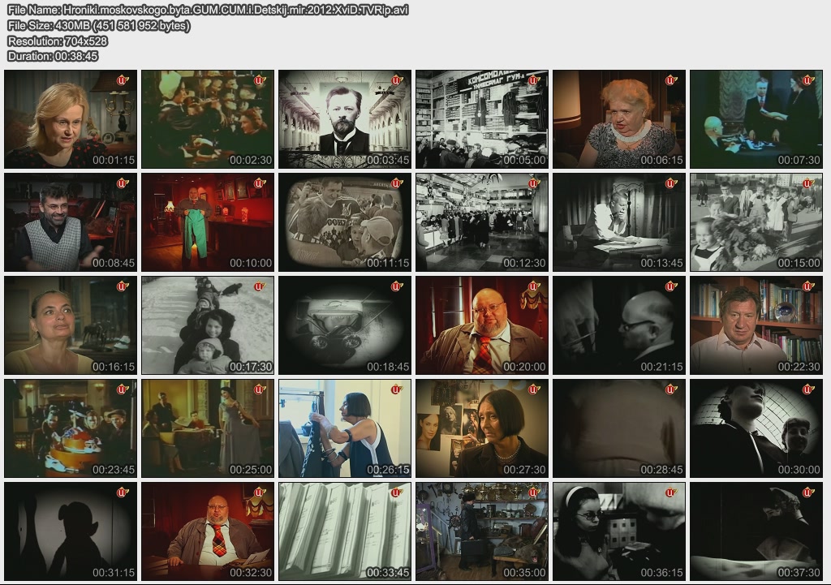Click the channel logo in the 00:07:30 thumbnail

pos(807,80)
